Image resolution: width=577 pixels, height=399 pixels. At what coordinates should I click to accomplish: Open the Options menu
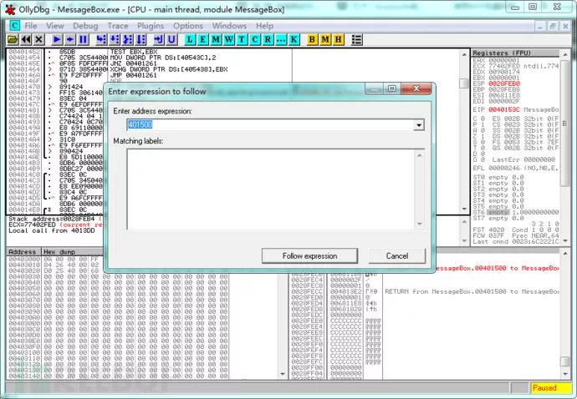coord(188,26)
